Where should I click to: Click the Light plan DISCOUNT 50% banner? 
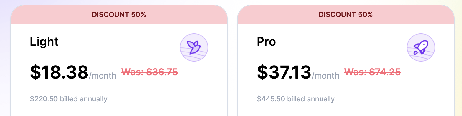119,14
